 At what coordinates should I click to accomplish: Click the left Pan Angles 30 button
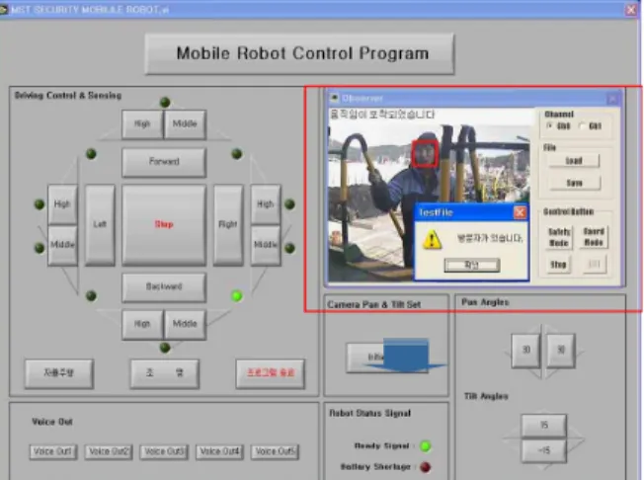tap(525, 351)
